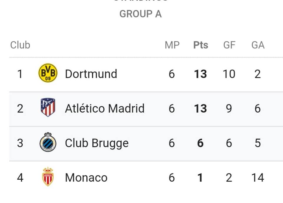Click Dortmund's 10 goals for value
283x203 pixels.
click(x=229, y=74)
